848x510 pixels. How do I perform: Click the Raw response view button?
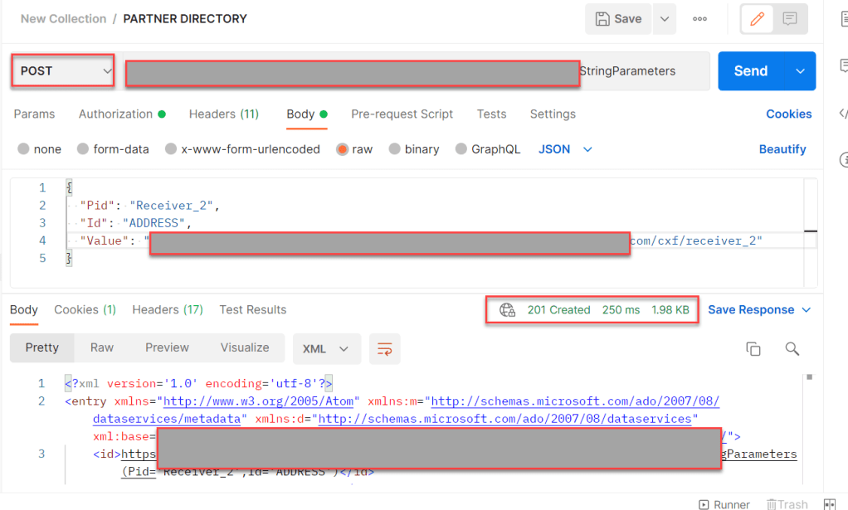[102, 348]
